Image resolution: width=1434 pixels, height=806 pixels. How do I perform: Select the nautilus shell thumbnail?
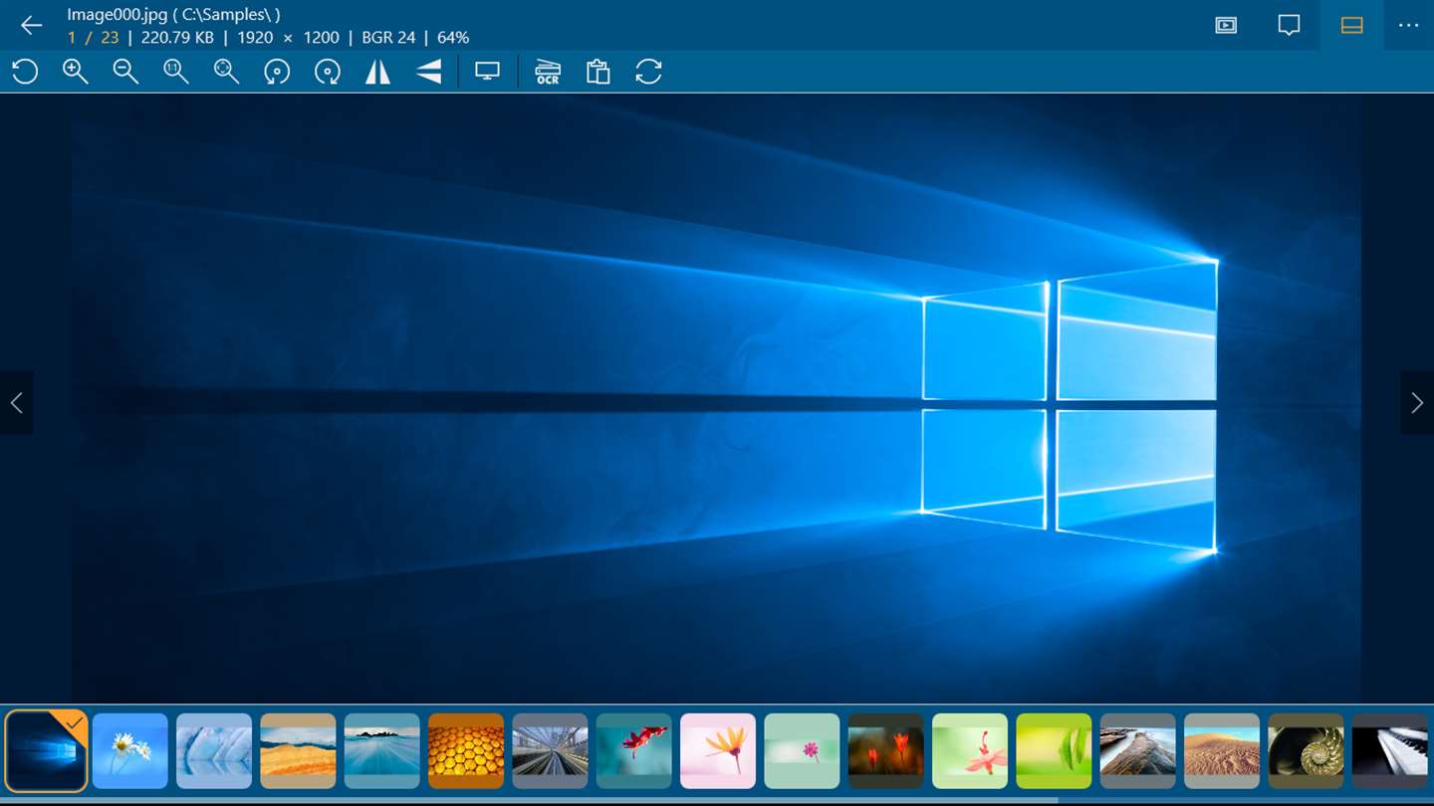[1306, 751]
